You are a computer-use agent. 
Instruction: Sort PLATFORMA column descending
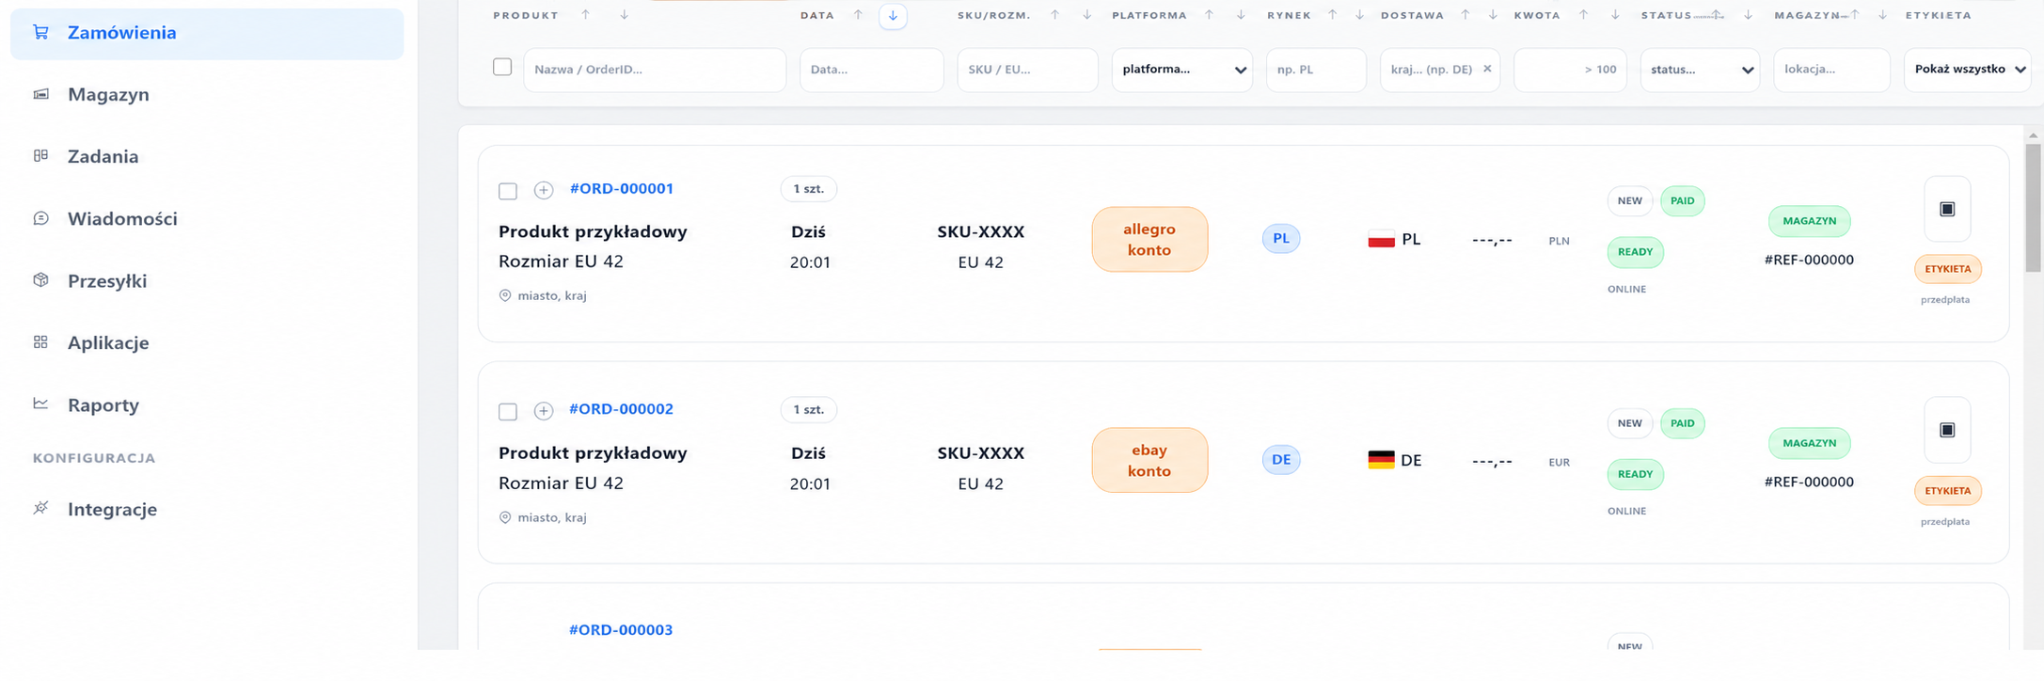click(1241, 14)
